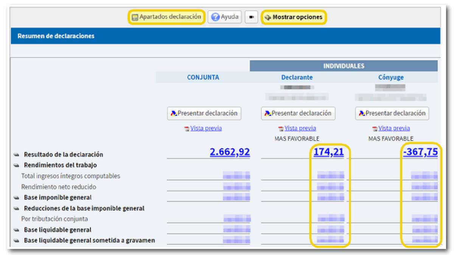This screenshot has width=454, height=255.
Task: Click the small square button beside Ayuda
Action: point(251,17)
